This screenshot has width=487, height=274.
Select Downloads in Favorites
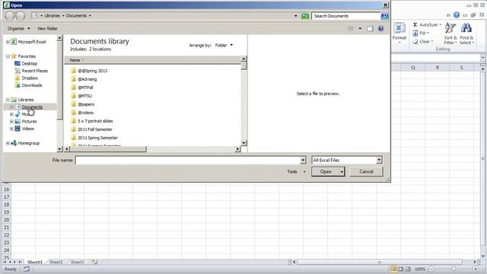[29, 85]
